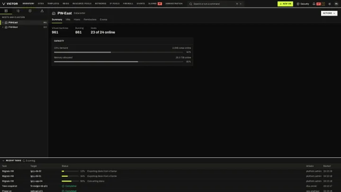Open the Events menu in navbar
This screenshot has width=341, height=192.
(141, 4)
